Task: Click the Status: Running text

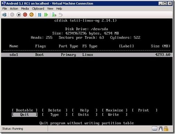Action: [12, 129]
